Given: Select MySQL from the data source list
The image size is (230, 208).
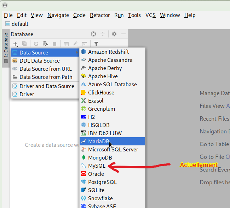Looking at the screenshot, I should pyautogui.click(x=97, y=166).
